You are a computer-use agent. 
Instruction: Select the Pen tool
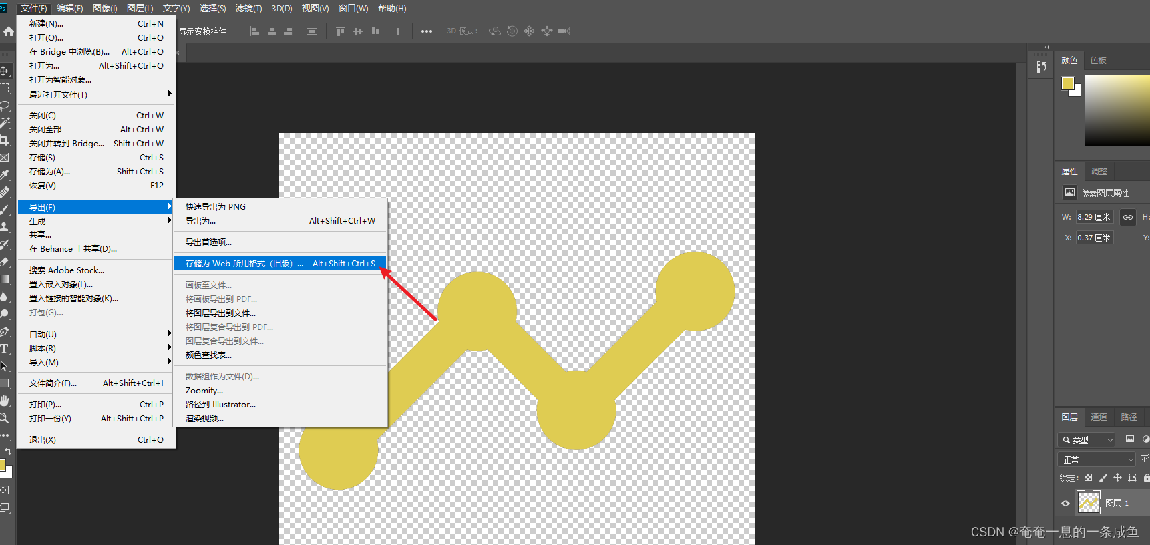5,331
